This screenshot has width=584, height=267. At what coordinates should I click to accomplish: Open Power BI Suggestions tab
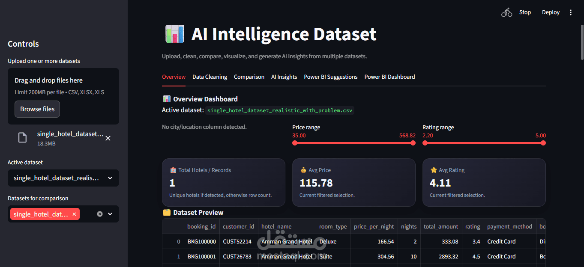pos(331,77)
